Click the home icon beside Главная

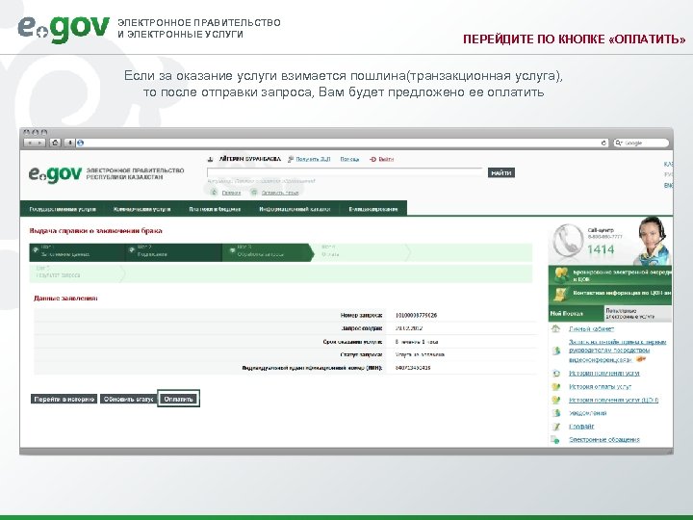(214, 192)
